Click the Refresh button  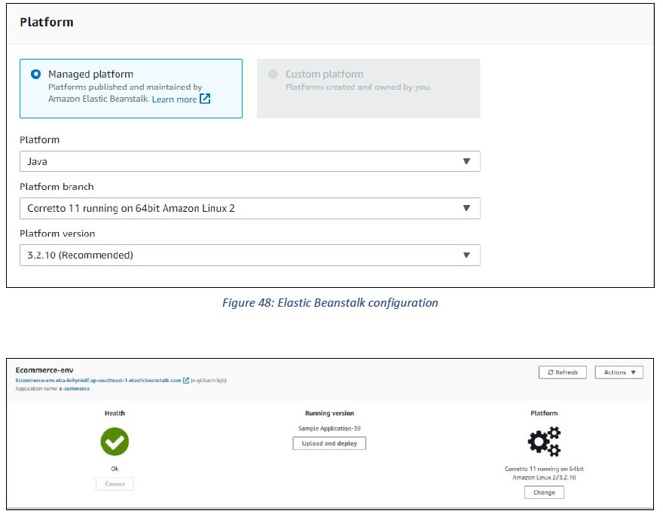click(562, 372)
